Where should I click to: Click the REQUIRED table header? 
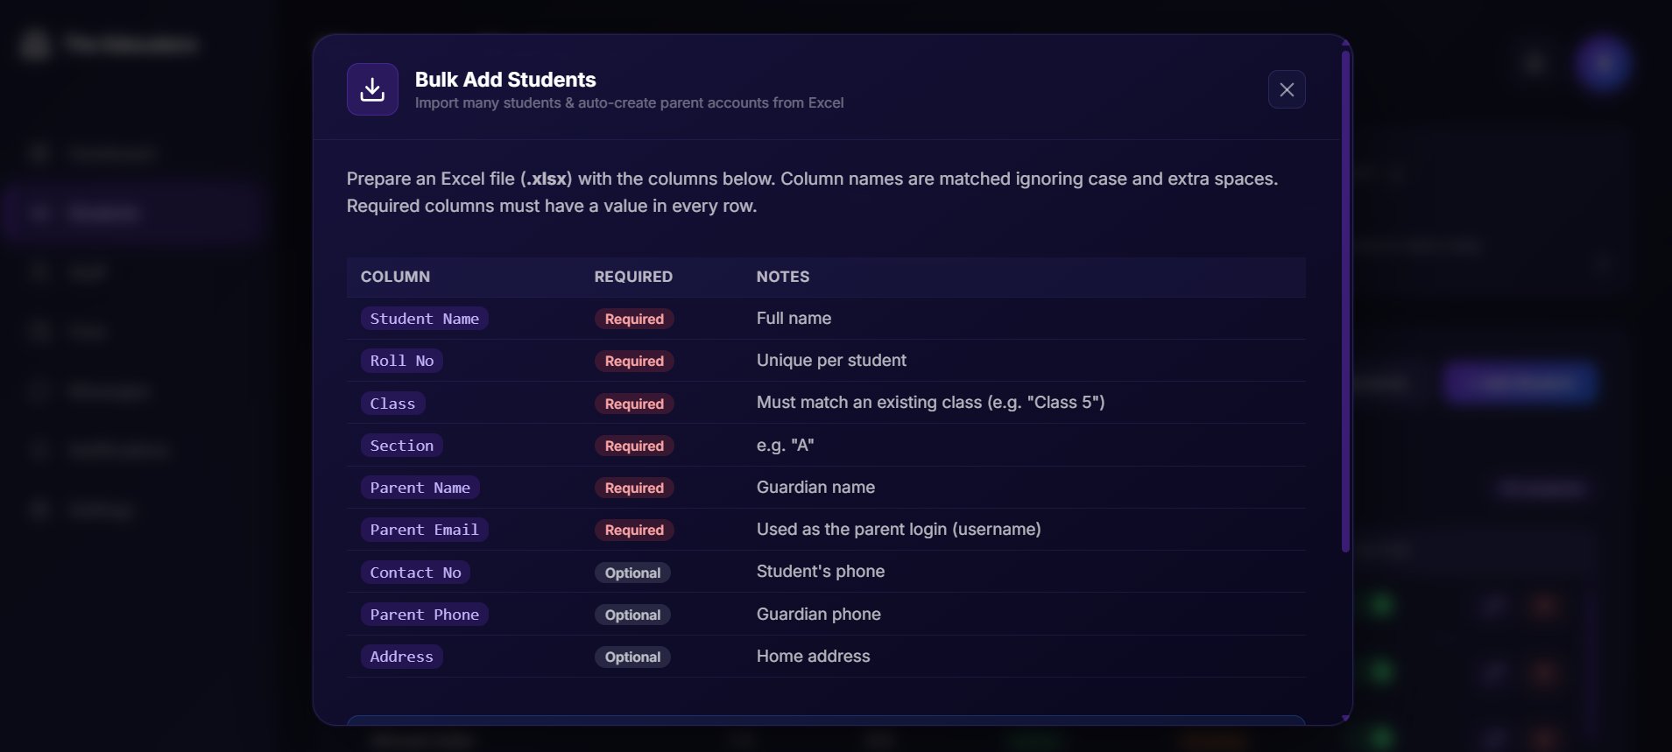(x=633, y=277)
